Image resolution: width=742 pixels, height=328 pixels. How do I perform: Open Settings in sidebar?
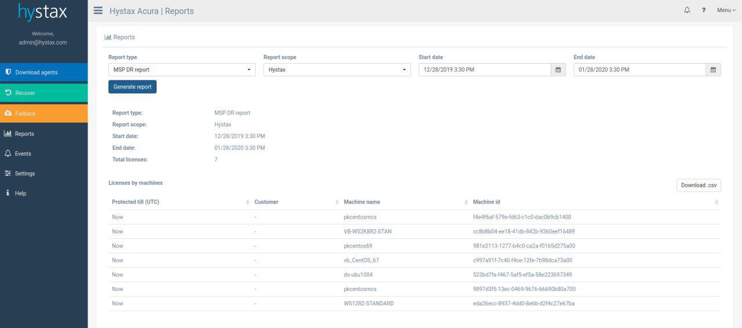point(44,174)
